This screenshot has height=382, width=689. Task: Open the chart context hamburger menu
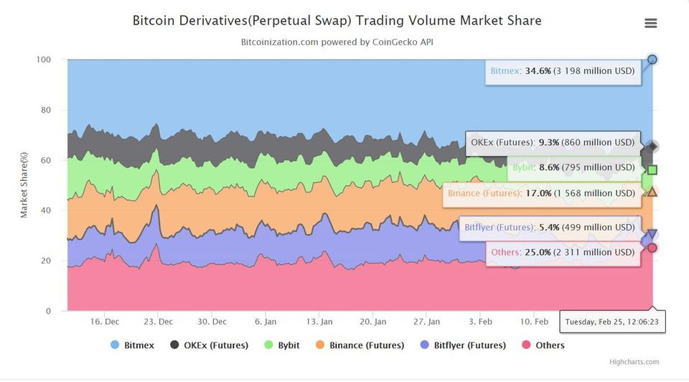point(651,23)
